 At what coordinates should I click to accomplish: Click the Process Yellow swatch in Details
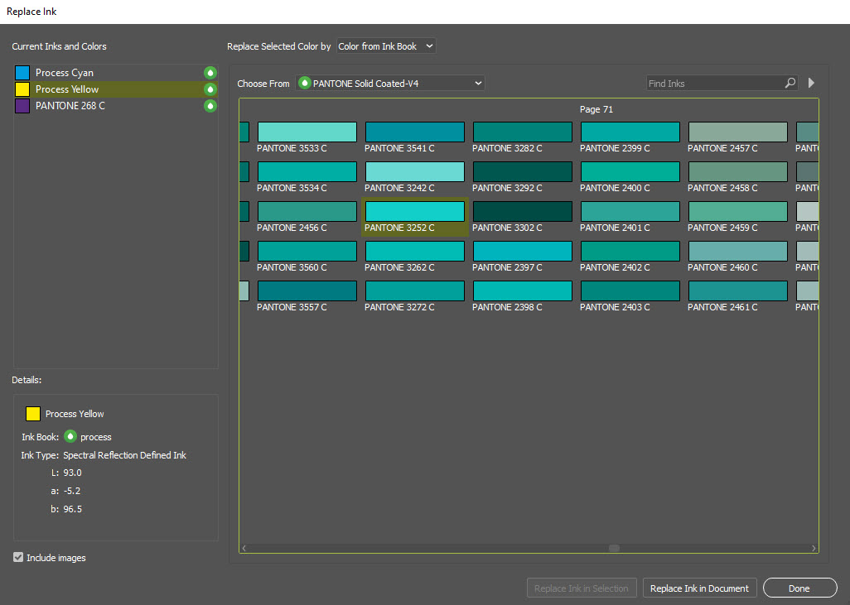33,414
